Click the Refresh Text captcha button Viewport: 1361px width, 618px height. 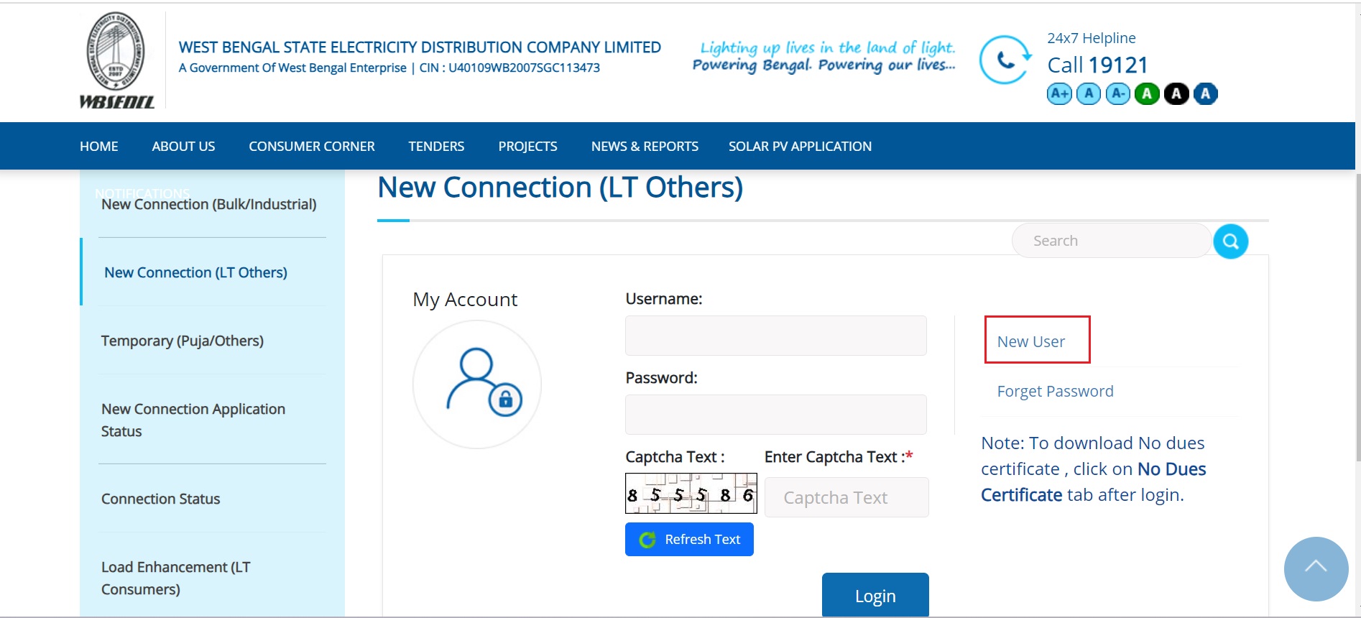[689, 539]
